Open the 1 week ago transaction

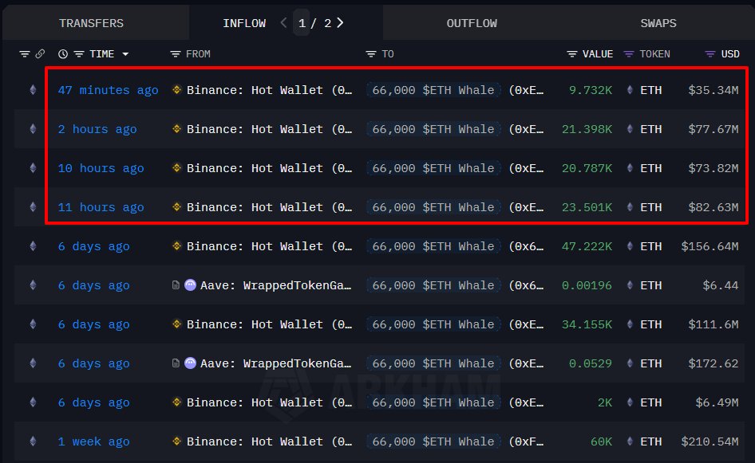point(93,441)
